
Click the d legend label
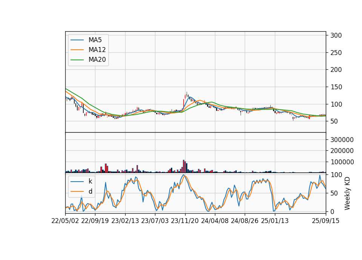90,191
